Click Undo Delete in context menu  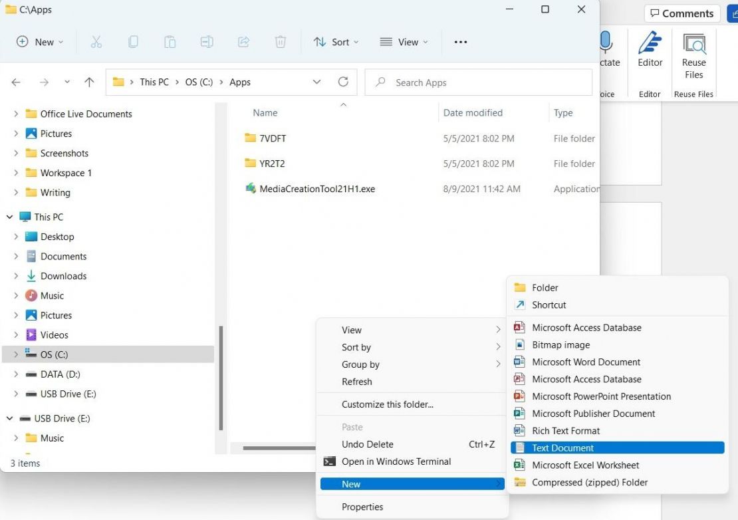412,444
